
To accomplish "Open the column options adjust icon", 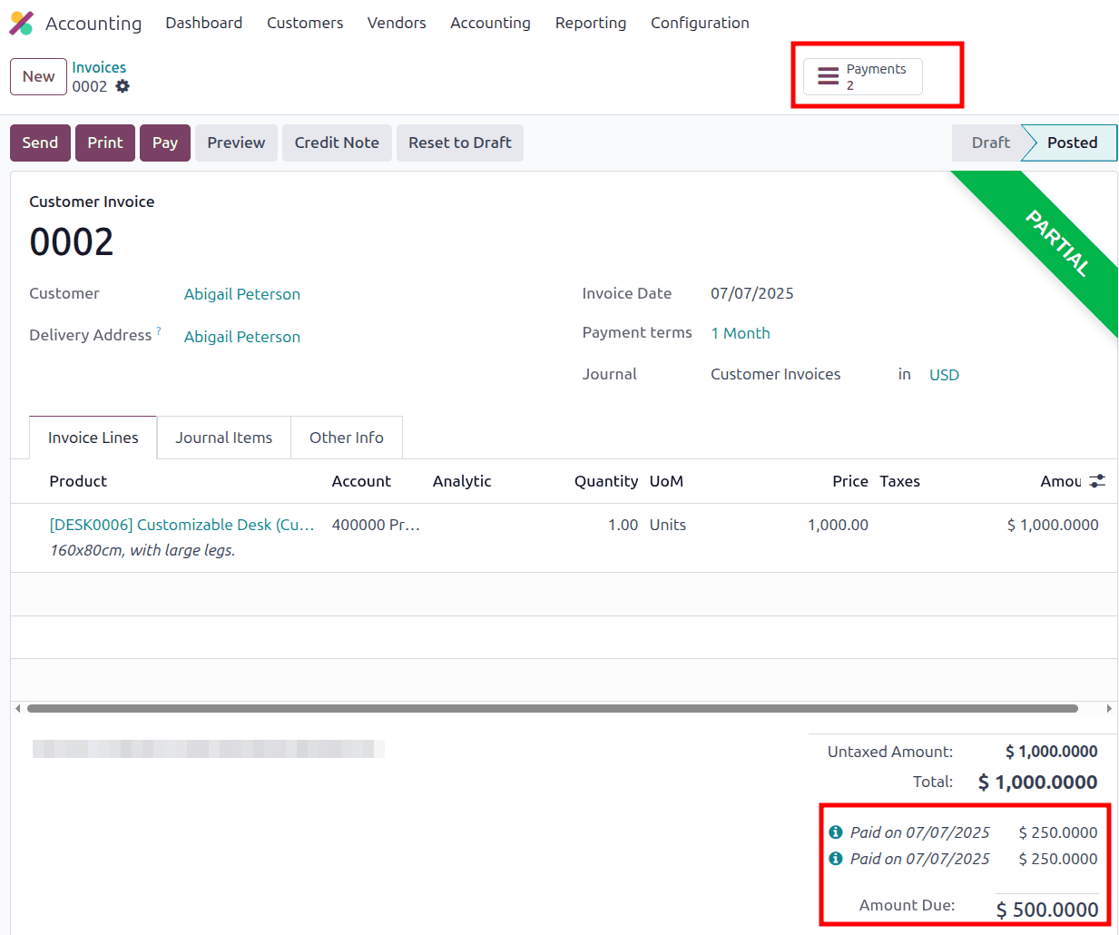I will tap(1097, 481).
